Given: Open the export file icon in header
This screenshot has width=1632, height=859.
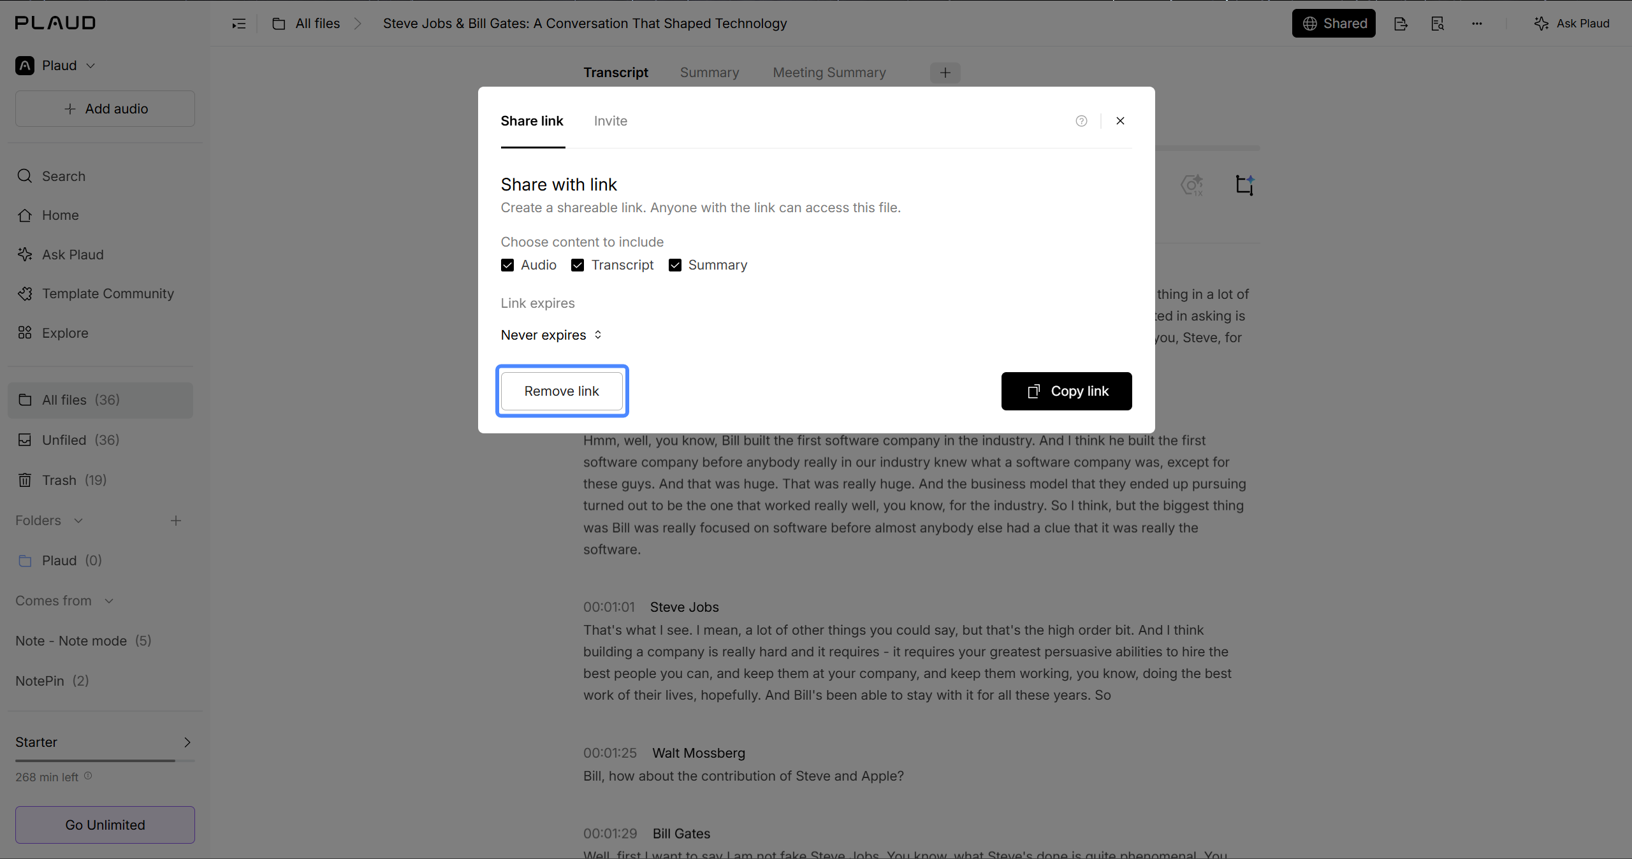Looking at the screenshot, I should pyautogui.click(x=1401, y=24).
